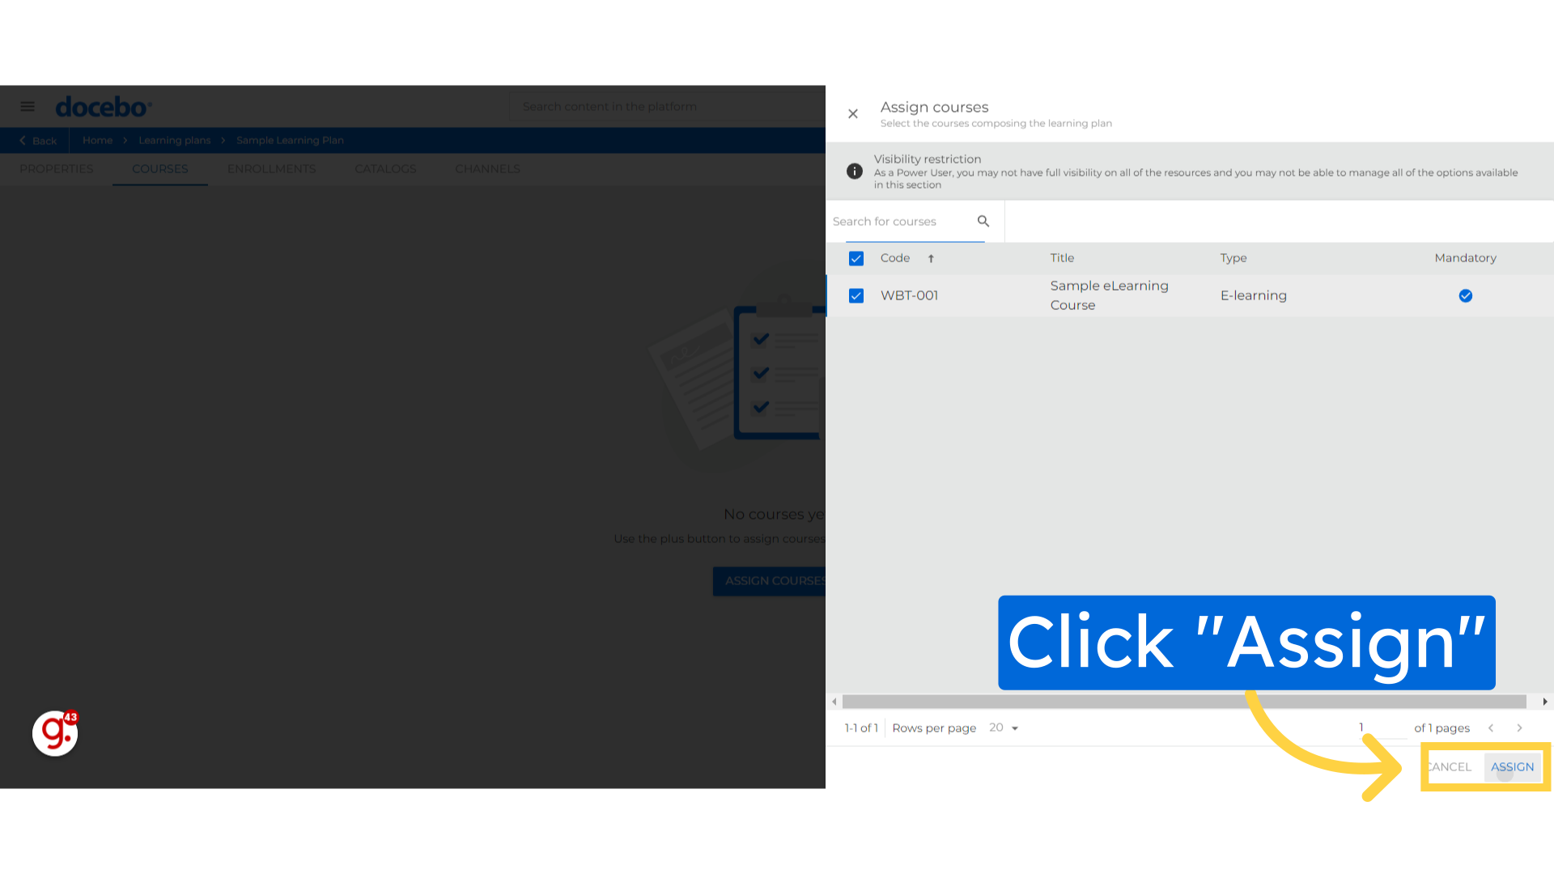Switch to the ENROLLMENTS tab

point(271,168)
